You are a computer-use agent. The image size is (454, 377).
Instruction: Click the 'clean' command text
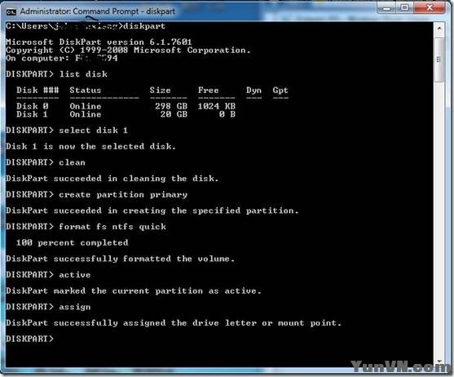72,162
